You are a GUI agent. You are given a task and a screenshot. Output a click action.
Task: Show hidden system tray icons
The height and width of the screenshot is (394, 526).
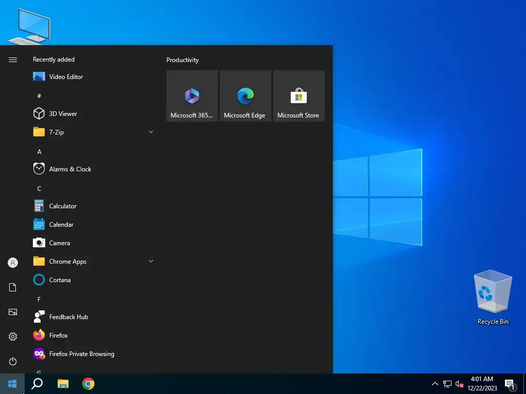pyautogui.click(x=435, y=384)
